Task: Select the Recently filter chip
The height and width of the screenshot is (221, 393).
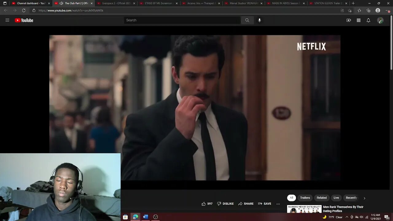Action: 352,198
